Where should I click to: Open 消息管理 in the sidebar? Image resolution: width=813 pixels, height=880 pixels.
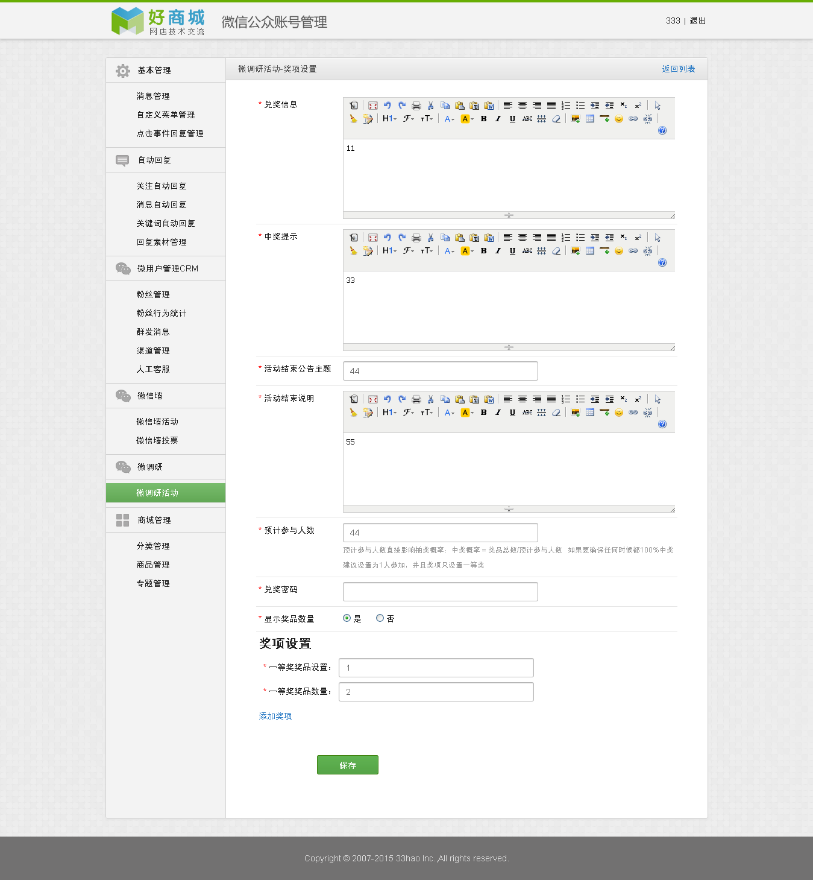coord(153,97)
